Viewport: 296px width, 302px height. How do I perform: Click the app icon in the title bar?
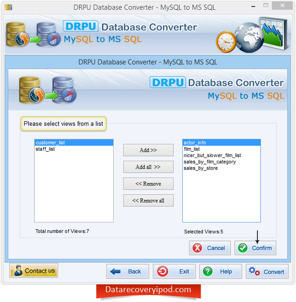coord(8,7)
